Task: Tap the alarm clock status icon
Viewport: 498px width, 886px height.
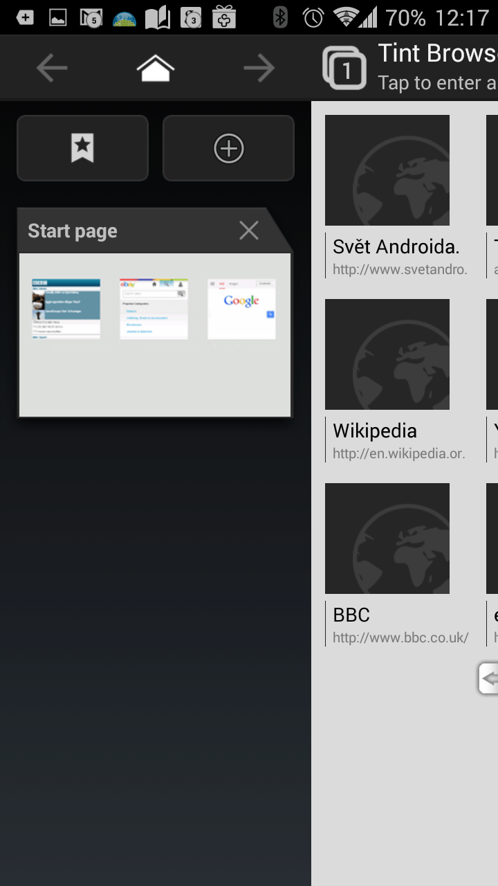Action: 313,17
